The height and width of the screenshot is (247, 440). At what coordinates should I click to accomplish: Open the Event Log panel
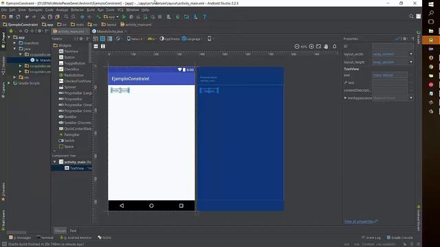[x=371, y=237]
